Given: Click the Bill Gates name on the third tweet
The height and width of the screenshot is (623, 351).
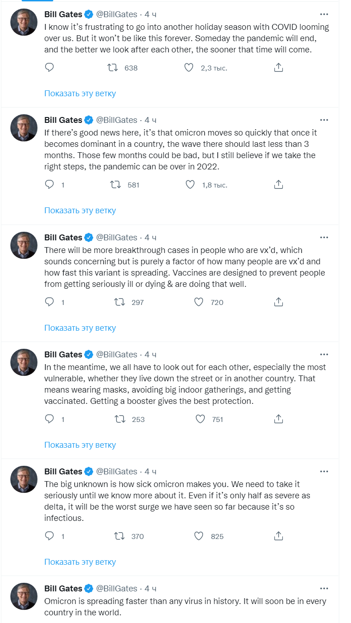Looking at the screenshot, I should (x=63, y=237).
